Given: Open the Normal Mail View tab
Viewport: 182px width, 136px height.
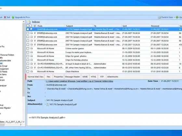Looking at the screenshot, I should pos(35,77).
